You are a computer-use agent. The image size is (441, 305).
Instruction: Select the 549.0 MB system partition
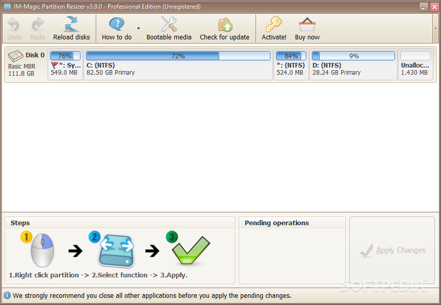coord(65,64)
